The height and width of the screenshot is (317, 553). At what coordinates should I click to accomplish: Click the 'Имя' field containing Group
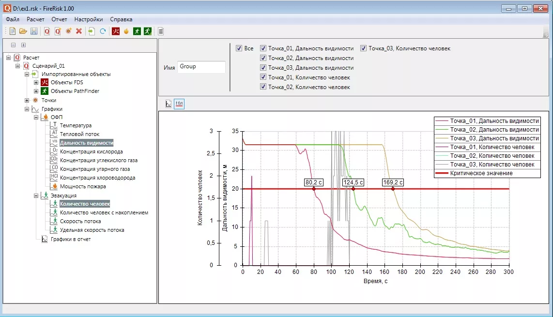coord(201,67)
